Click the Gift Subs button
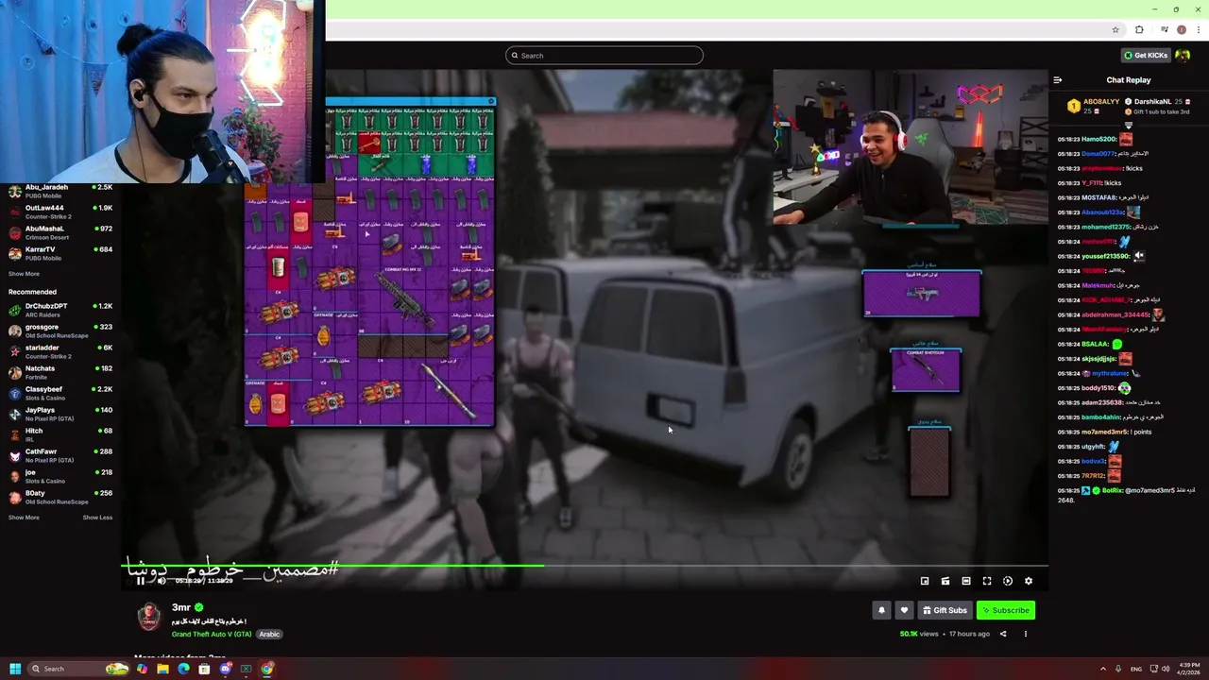This screenshot has width=1209, height=680. coord(945,610)
